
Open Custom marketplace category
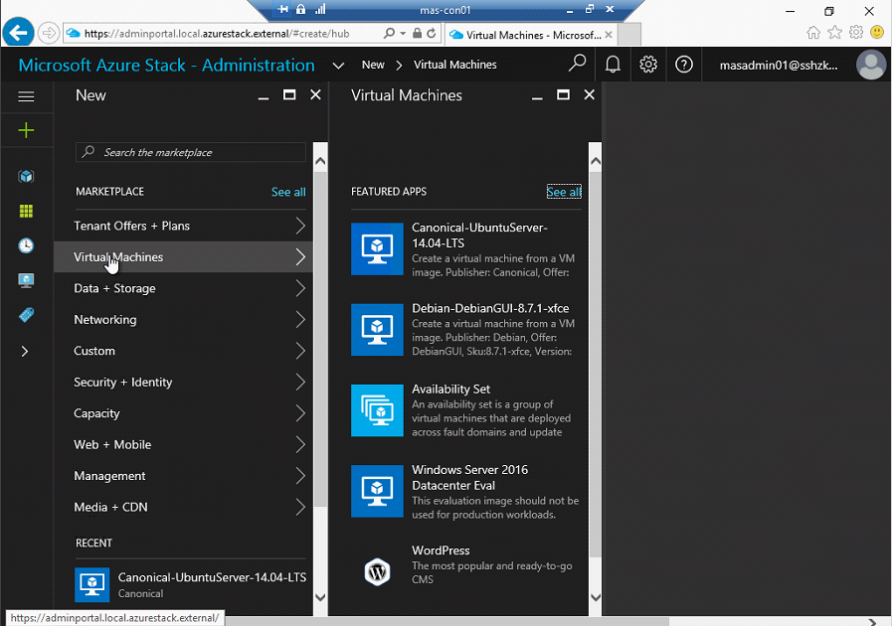pos(183,351)
